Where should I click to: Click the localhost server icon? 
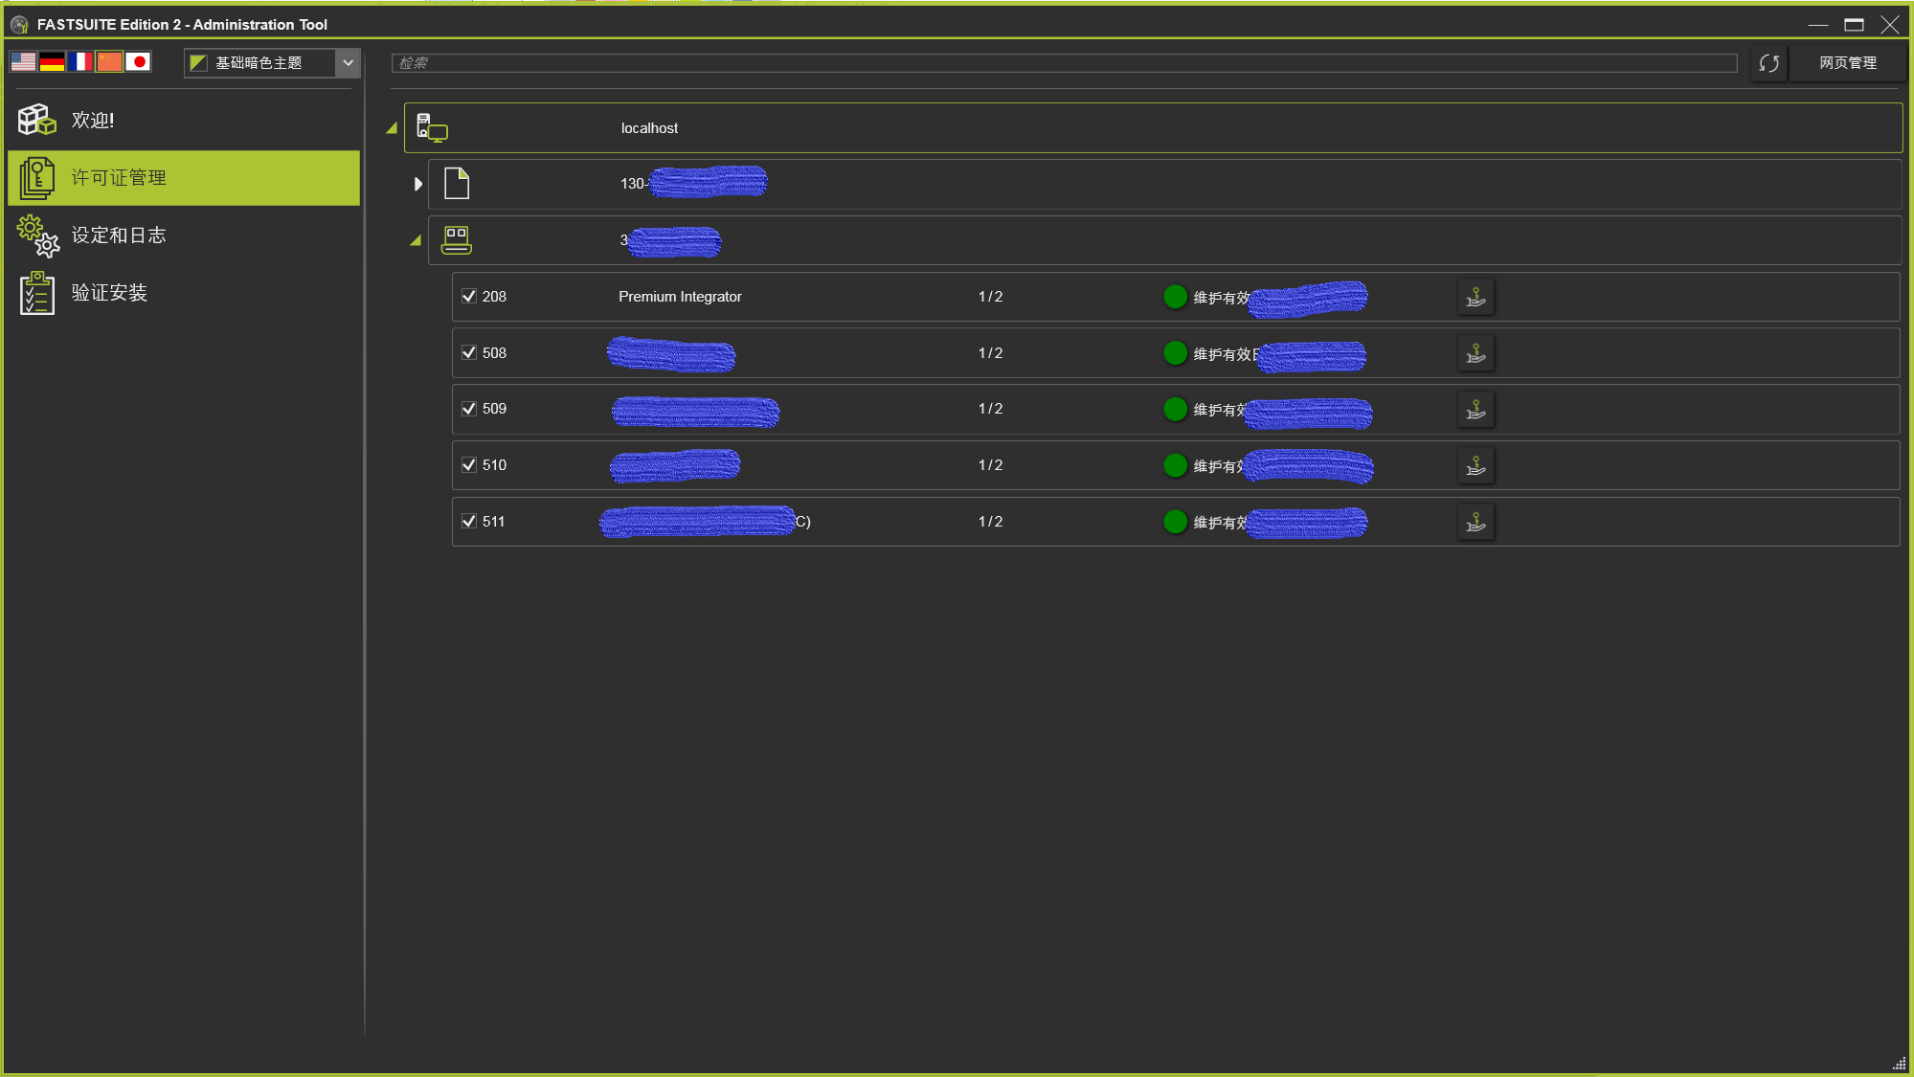point(432,128)
